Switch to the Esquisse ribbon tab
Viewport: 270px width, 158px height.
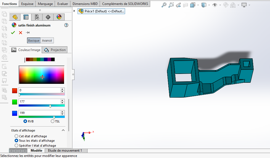click(x=27, y=4)
